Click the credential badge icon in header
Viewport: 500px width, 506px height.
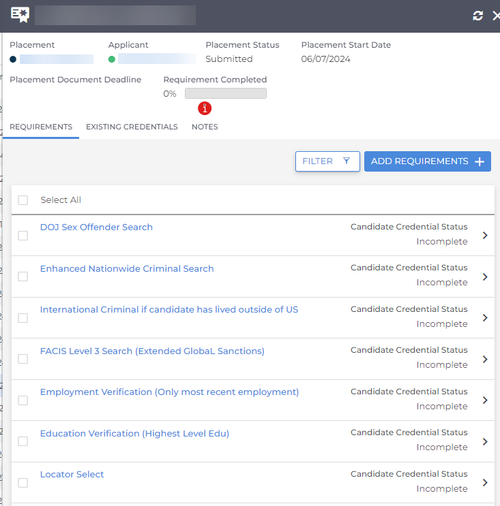pyautogui.click(x=20, y=15)
